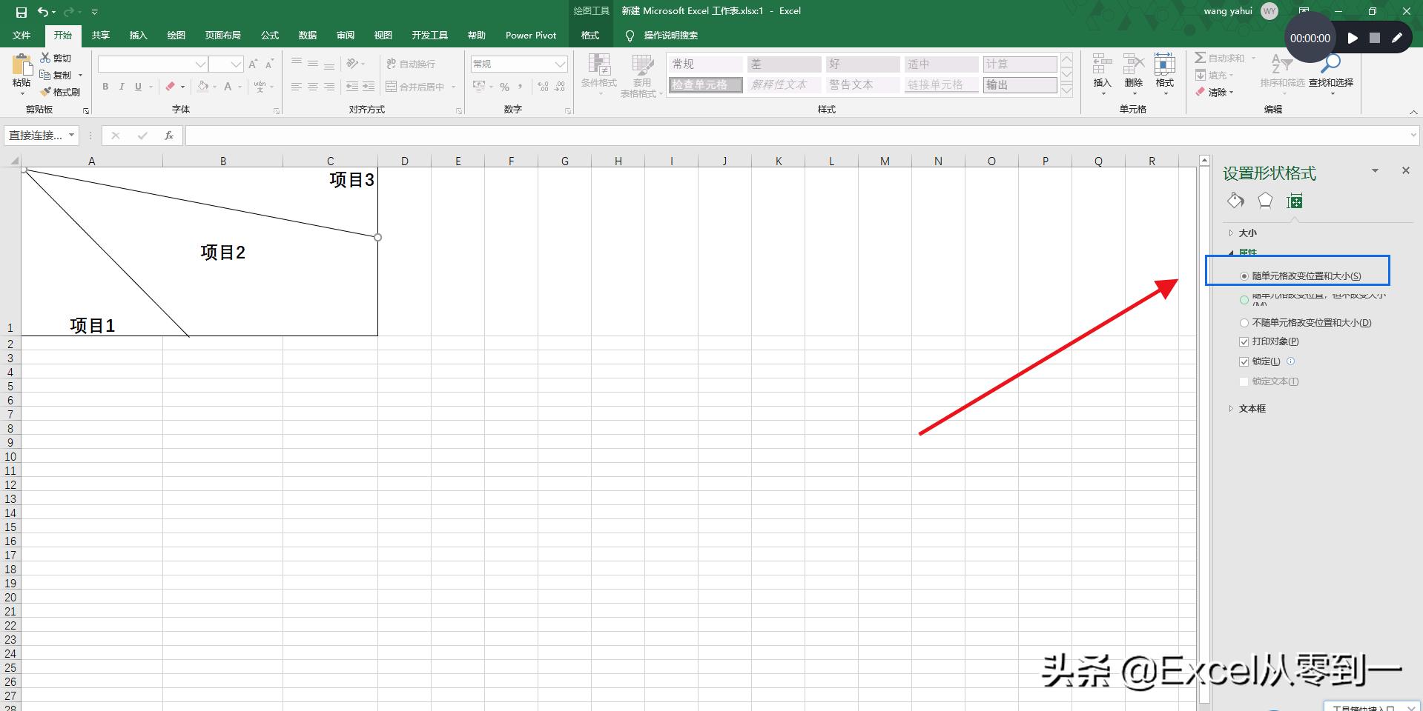Open Fill & Line tab in format pane
The width and height of the screenshot is (1423, 711).
(x=1235, y=201)
